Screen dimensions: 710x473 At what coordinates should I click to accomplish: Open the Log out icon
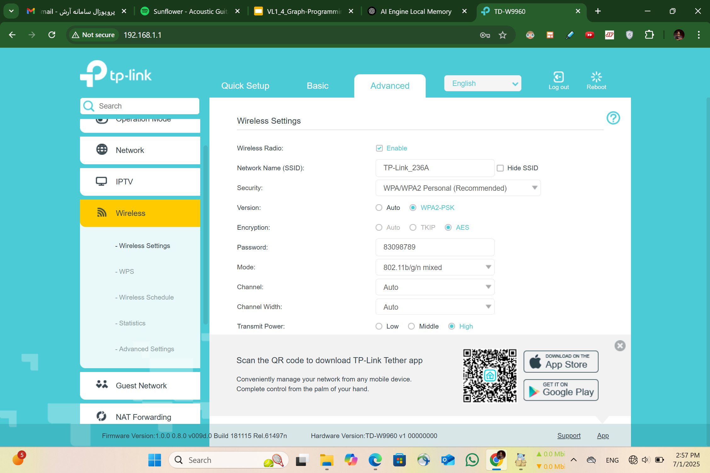558,76
